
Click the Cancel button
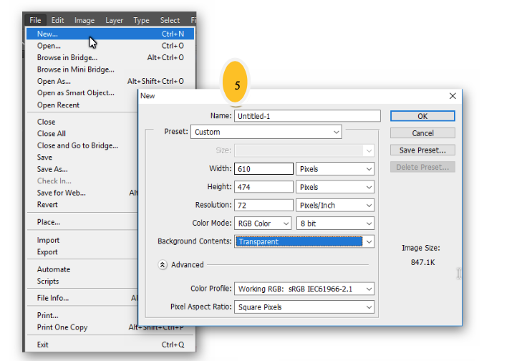pyautogui.click(x=422, y=133)
